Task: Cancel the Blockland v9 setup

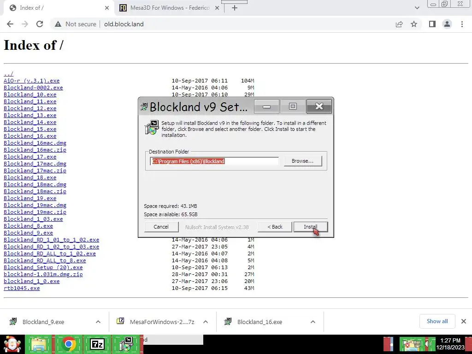Action: point(161,227)
